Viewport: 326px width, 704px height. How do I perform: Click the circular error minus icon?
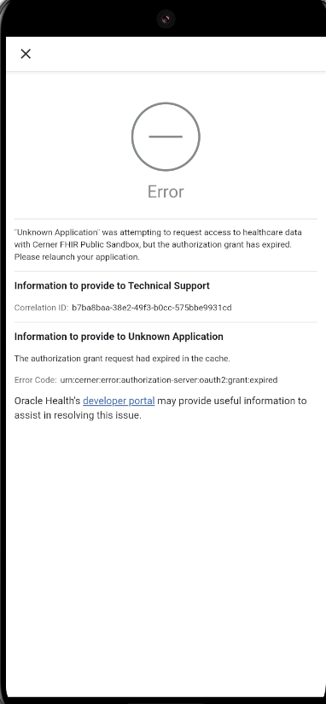point(166,137)
